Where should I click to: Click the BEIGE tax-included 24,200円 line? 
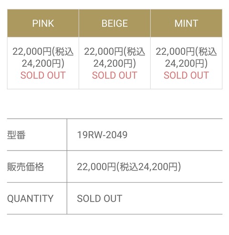point(114,63)
